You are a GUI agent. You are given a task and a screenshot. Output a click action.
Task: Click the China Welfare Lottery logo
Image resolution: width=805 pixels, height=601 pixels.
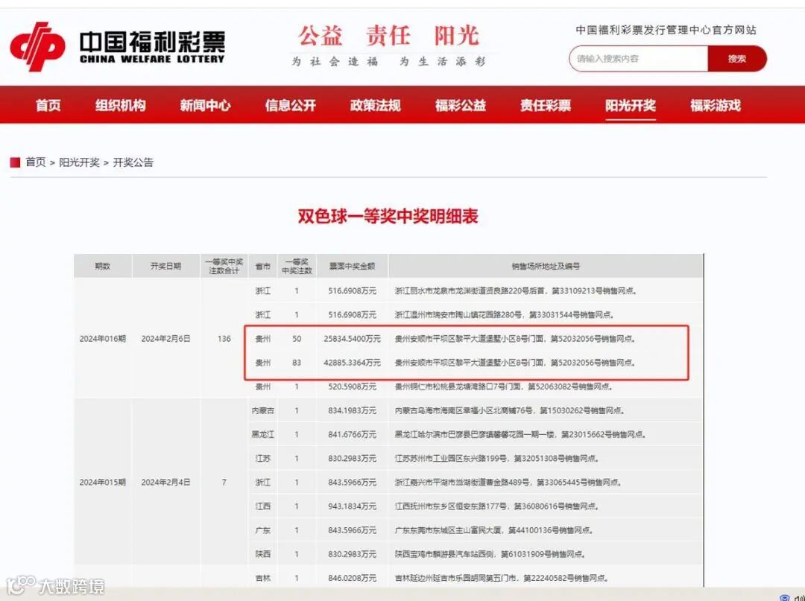click(x=118, y=47)
